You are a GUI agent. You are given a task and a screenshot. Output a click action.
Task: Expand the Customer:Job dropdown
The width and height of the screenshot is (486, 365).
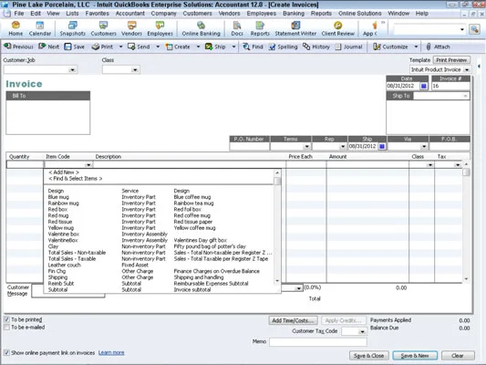coord(73,69)
